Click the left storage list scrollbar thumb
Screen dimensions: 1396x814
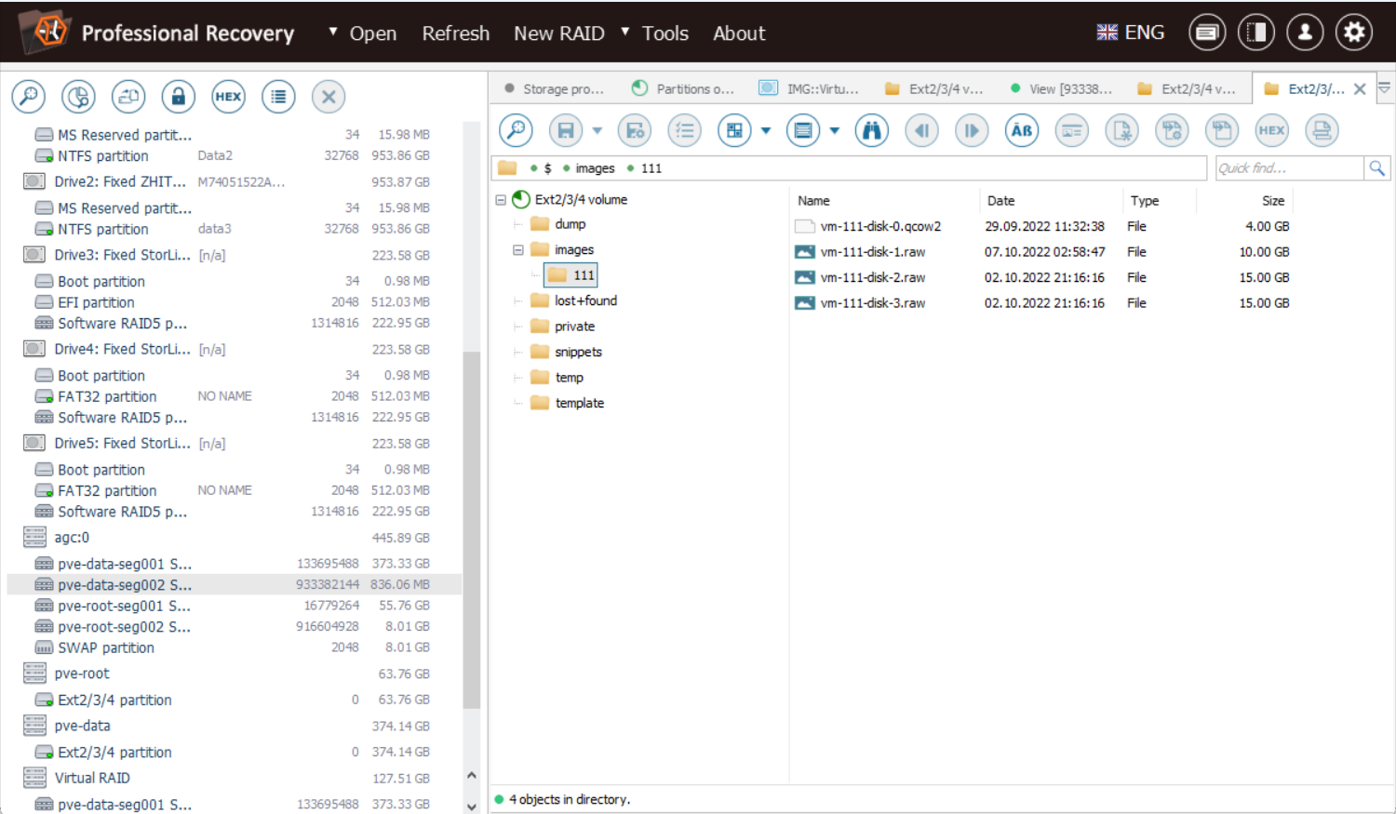pos(471,530)
